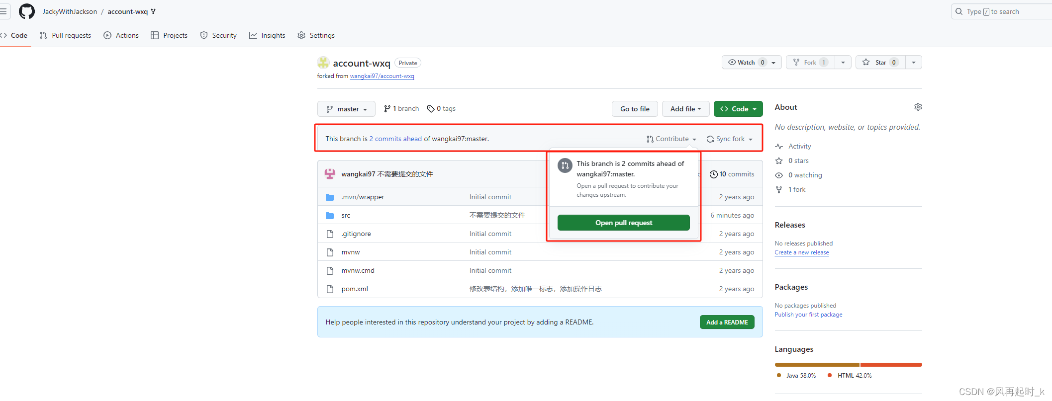Click the pom.xml file icon
The width and height of the screenshot is (1052, 401).
(330, 289)
